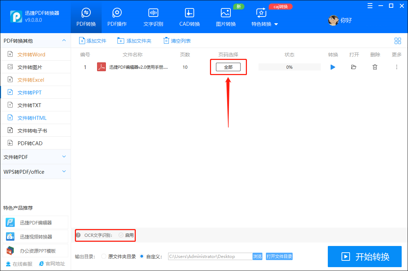Select 文件转Word in the sidebar
This screenshot has height=271, width=408.
tap(36, 54)
